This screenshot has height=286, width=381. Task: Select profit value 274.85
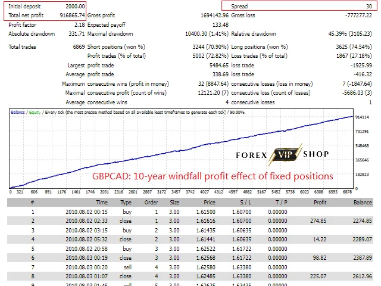coord(318,221)
